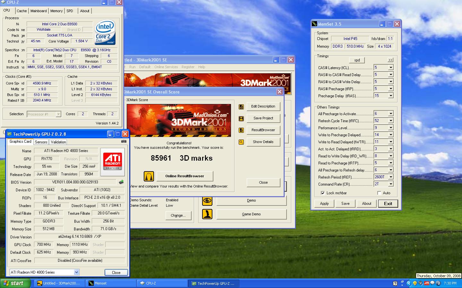Click the Show Details button
Image resolution: width=462 pixels, height=288 pixels.
tap(263, 142)
